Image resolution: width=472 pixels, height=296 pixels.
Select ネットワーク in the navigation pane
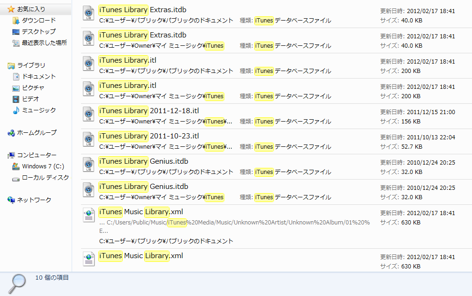[x=29, y=200]
